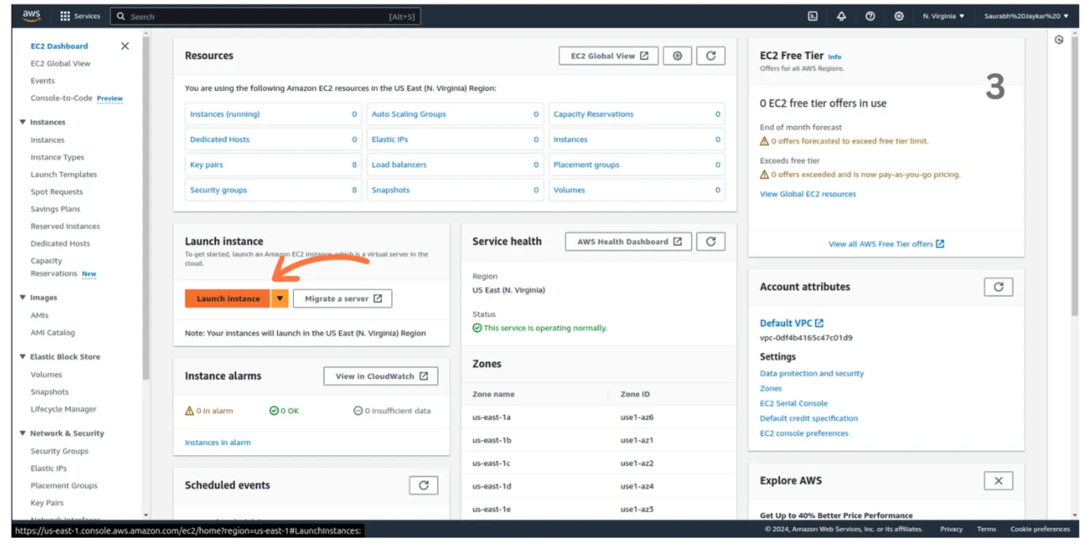Open Cookie preferences in the footer
The height and width of the screenshot is (547, 1084).
point(1040,529)
